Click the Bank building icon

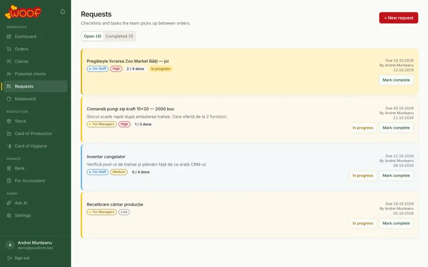[x=9, y=168]
